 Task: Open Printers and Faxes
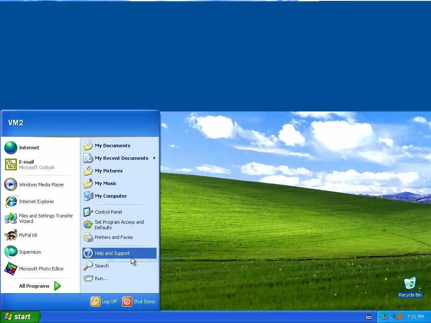click(x=120, y=237)
